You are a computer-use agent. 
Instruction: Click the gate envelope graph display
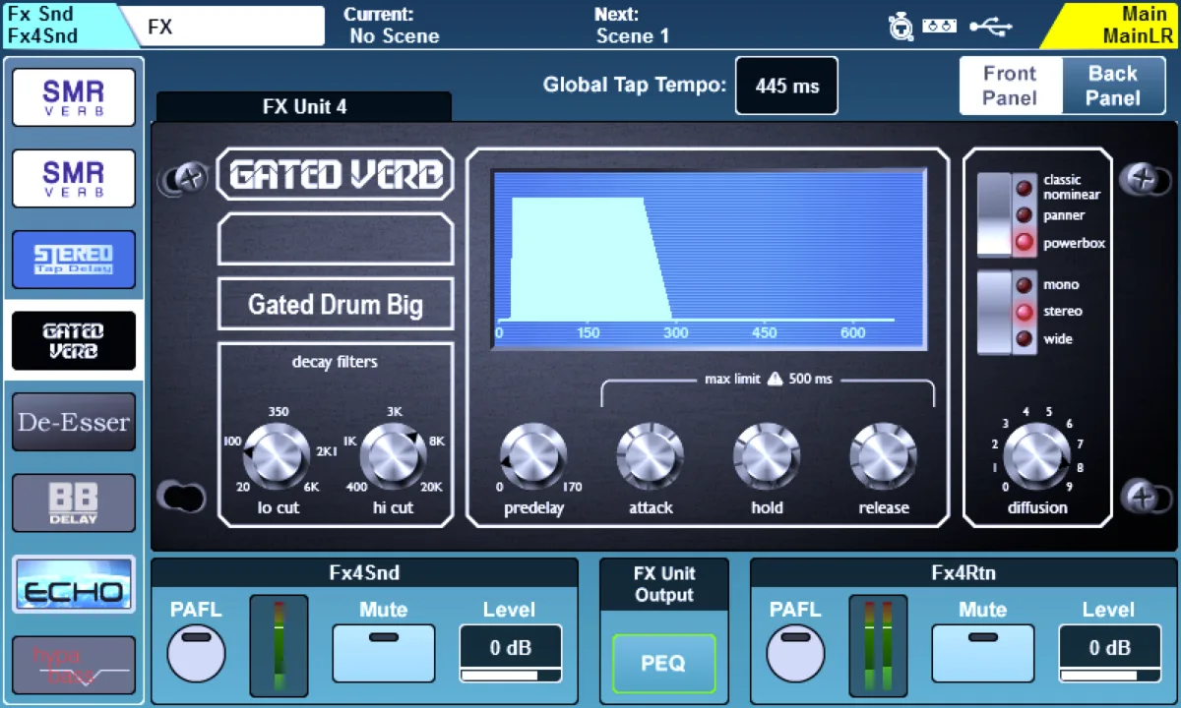[709, 259]
